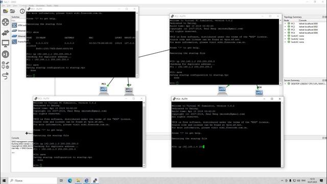Select the second Ethernet device icon in Switches list
This screenshot has width=327, height=184.
[14, 36]
